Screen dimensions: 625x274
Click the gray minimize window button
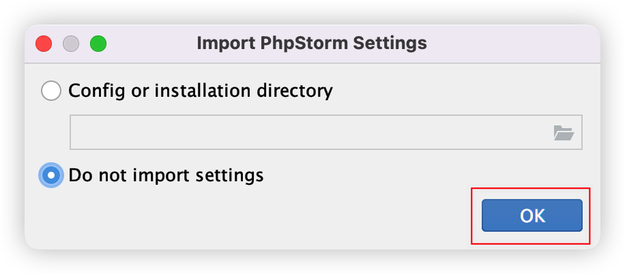[x=71, y=44]
